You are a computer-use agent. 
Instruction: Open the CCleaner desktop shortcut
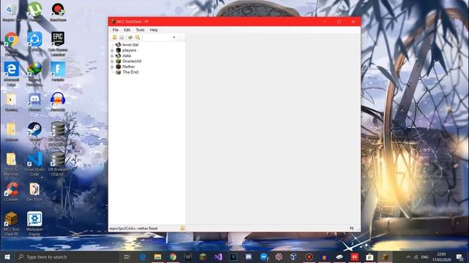[12, 191]
